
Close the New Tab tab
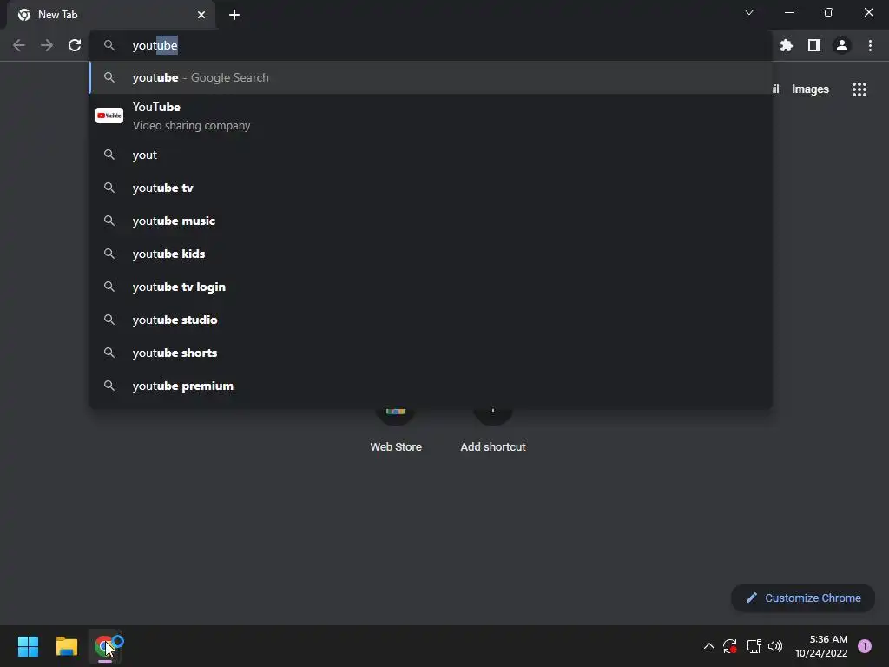coord(201,15)
